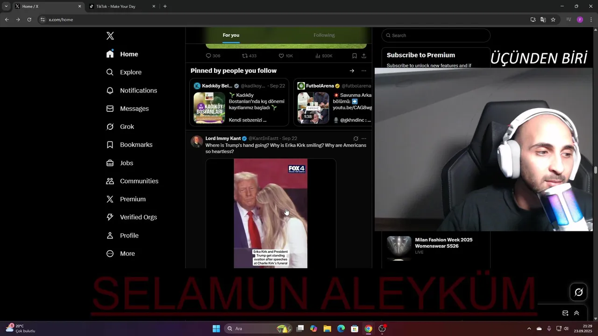Image resolution: width=598 pixels, height=336 pixels.
Task: Open Subscribe to Premium heading
Action: pyautogui.click(x=420, y=55)
